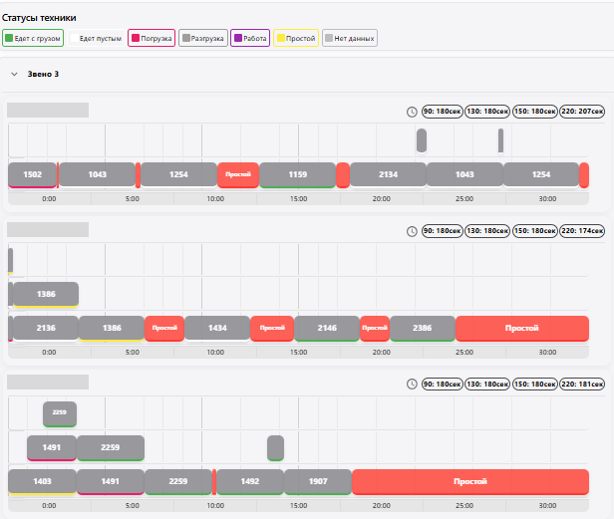Toggle the 'Простой' legend filter chip
This screenshot has width=614, height=519.
(296, 39)
